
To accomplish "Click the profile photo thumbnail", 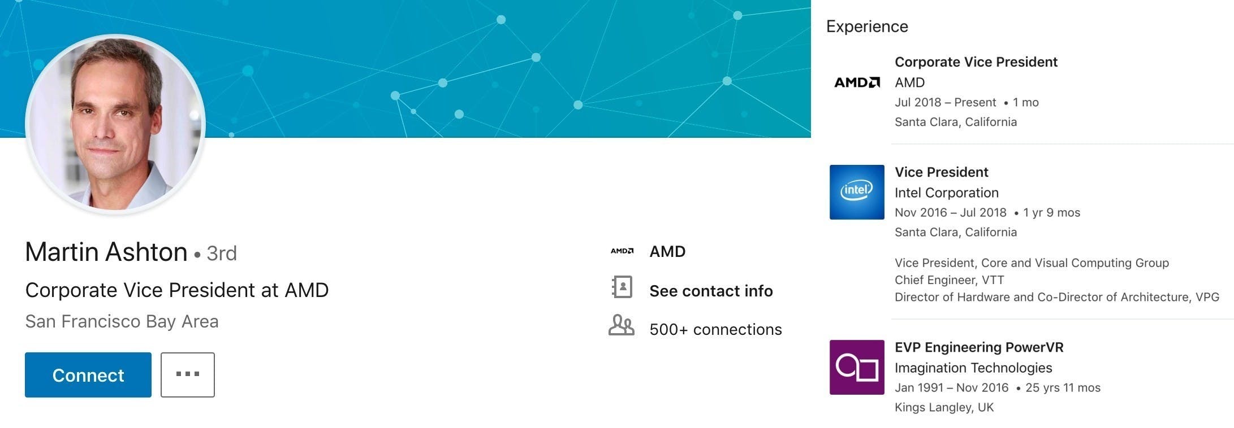I will (x=115, y=123).
